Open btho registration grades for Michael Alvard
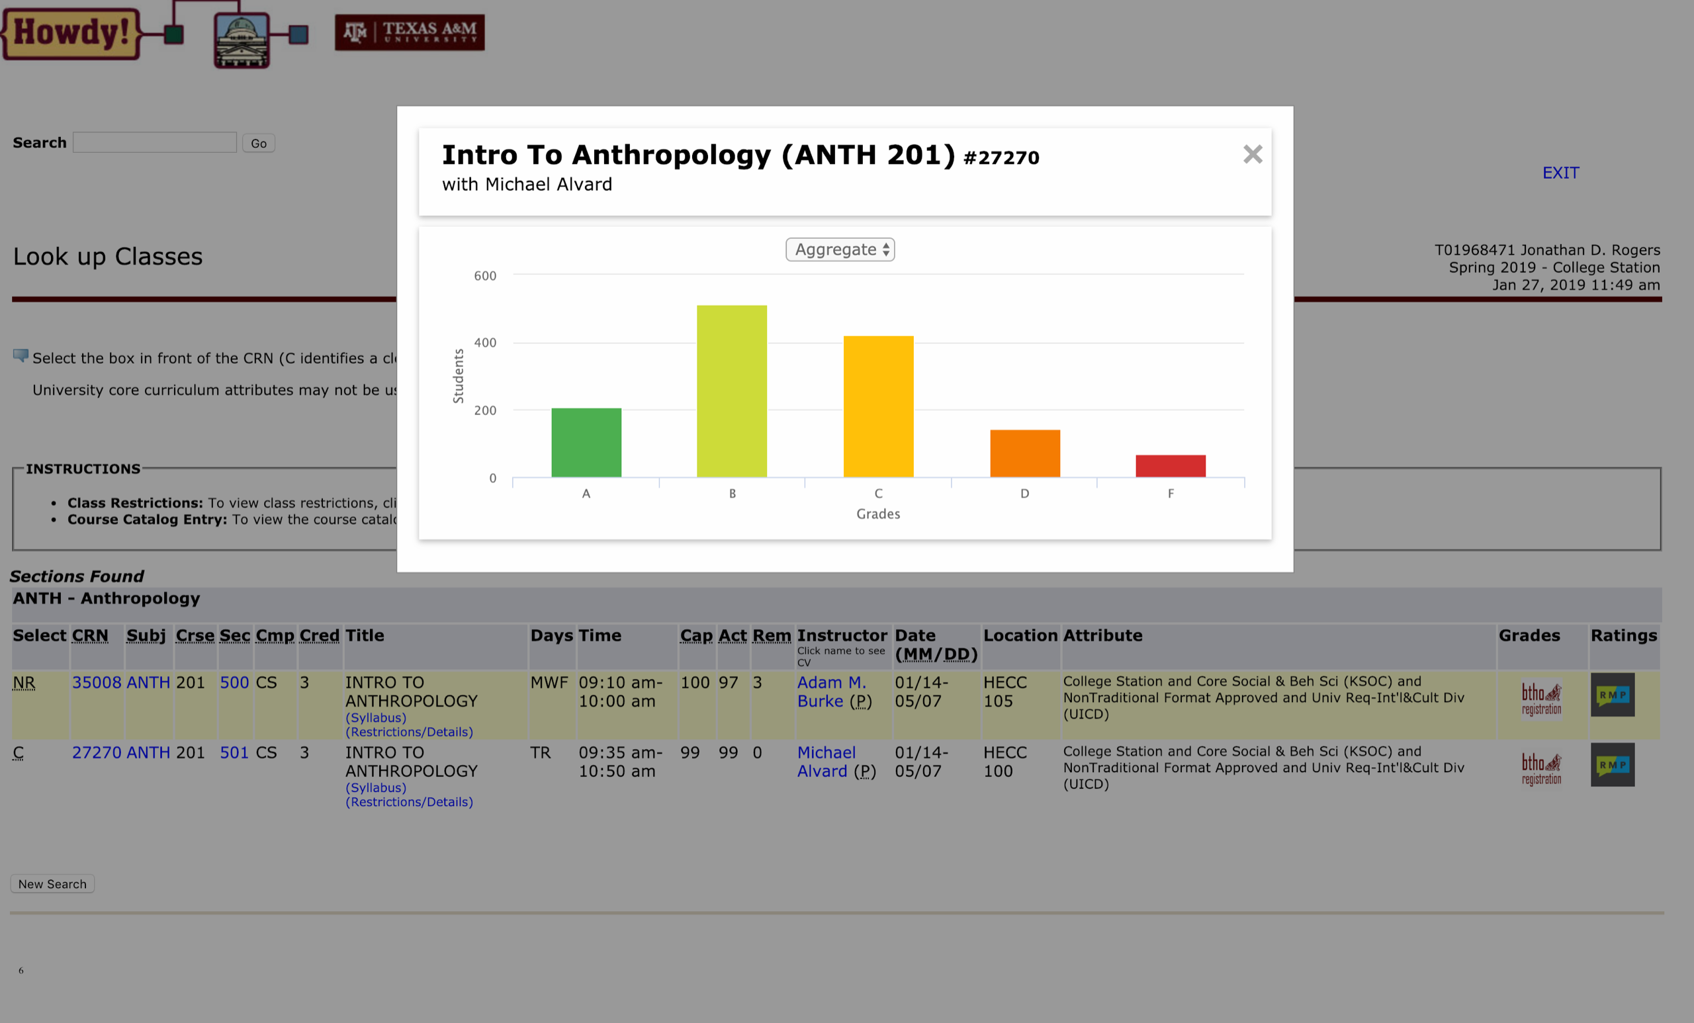Viewport: 1694px width, 1023px height. [x=1540, y=770]
